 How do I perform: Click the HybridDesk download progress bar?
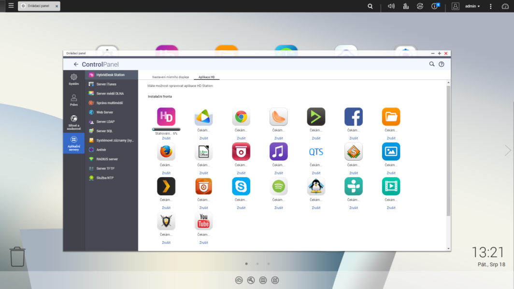pos(166,129)
